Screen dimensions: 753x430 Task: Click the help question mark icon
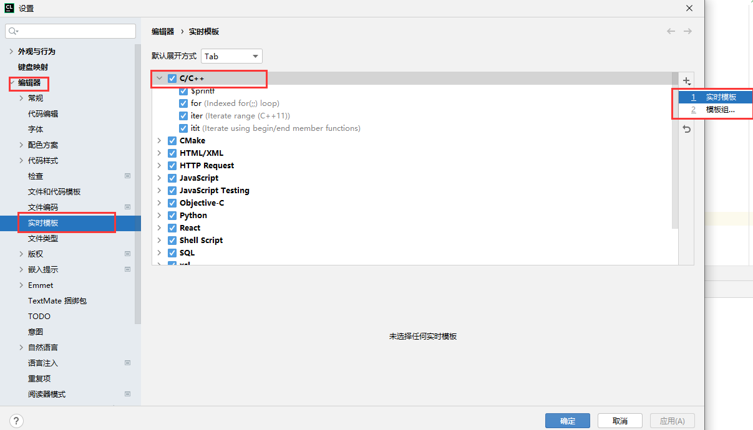point(17,421)
